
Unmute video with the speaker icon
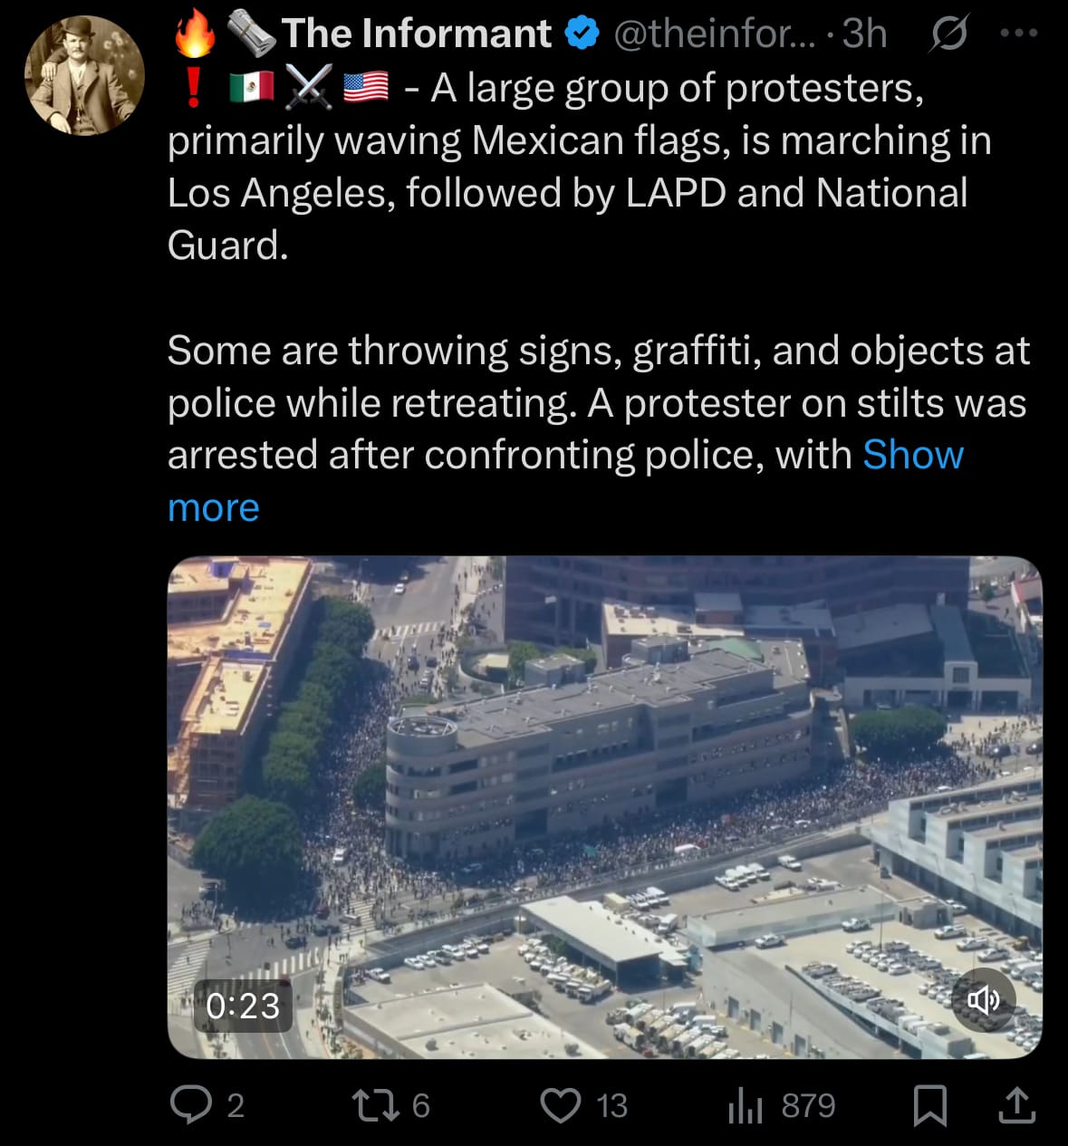point(984,999)
